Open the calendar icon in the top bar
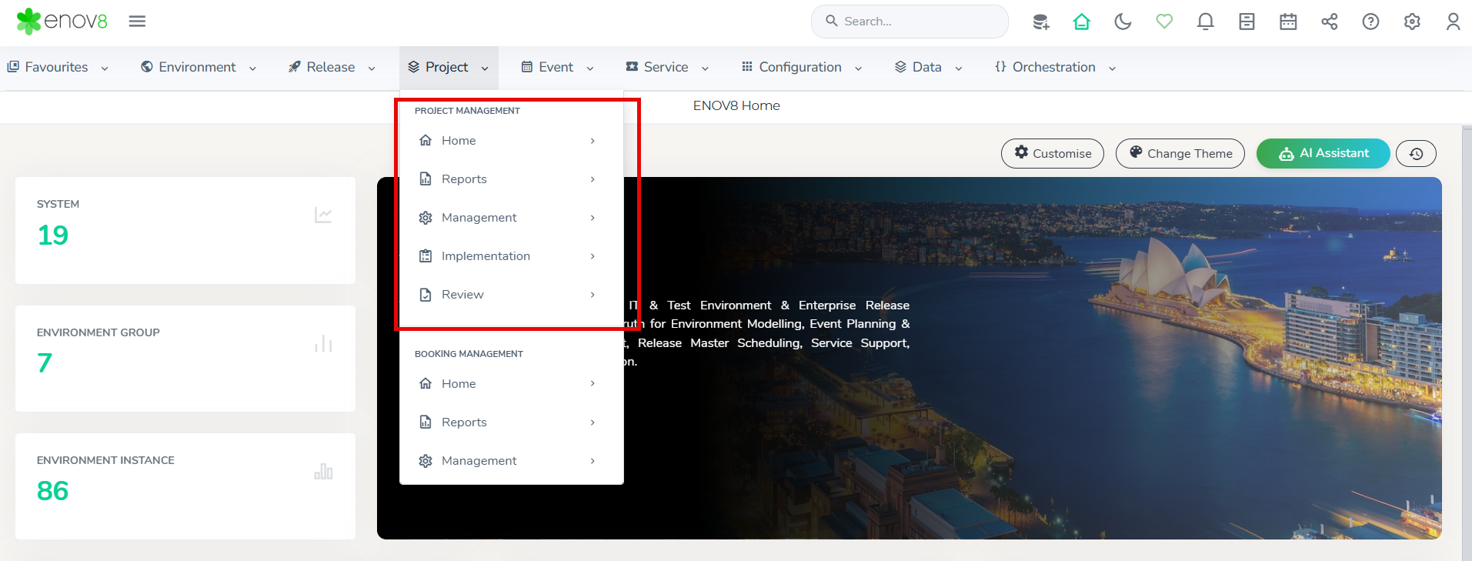 [1288, 22]
